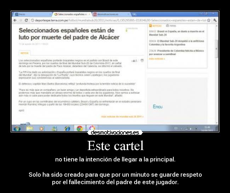Switch to the Inicio browser tab
230x193 pixels.
pos(32,14)
